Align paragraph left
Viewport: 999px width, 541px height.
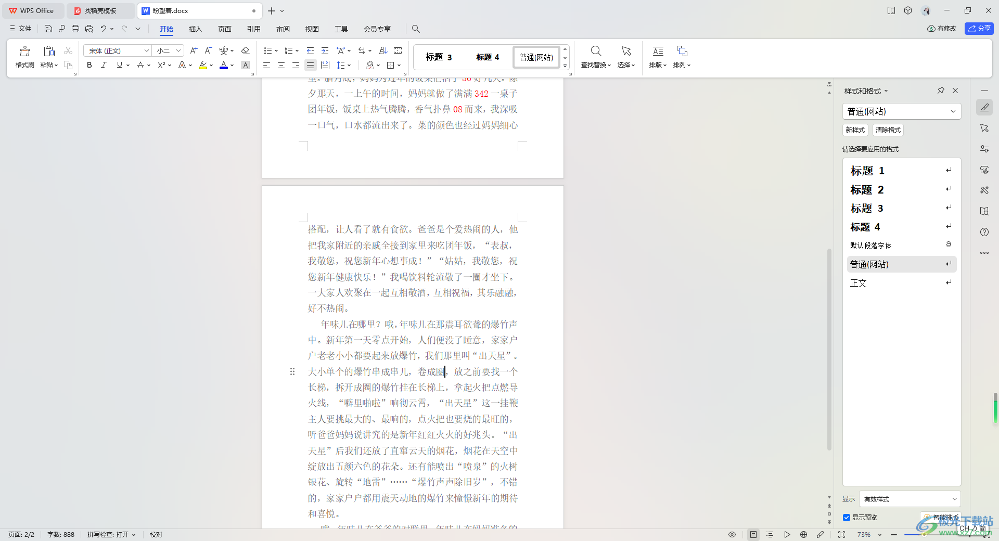click(x=266, y=65)
